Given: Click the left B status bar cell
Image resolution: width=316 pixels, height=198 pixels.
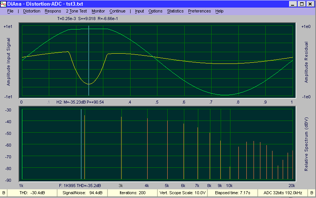Looking at the screenshot, I should (4, 193).
